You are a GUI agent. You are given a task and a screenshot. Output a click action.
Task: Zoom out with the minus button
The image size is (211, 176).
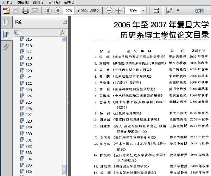pos(109,11)
